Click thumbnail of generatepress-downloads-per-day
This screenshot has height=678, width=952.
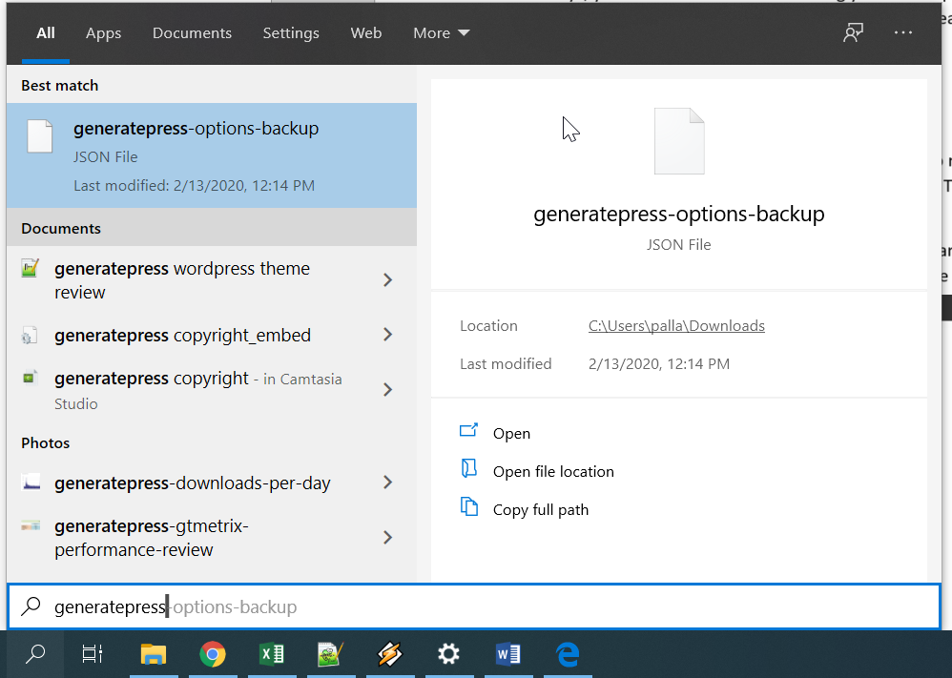(31, 482)
